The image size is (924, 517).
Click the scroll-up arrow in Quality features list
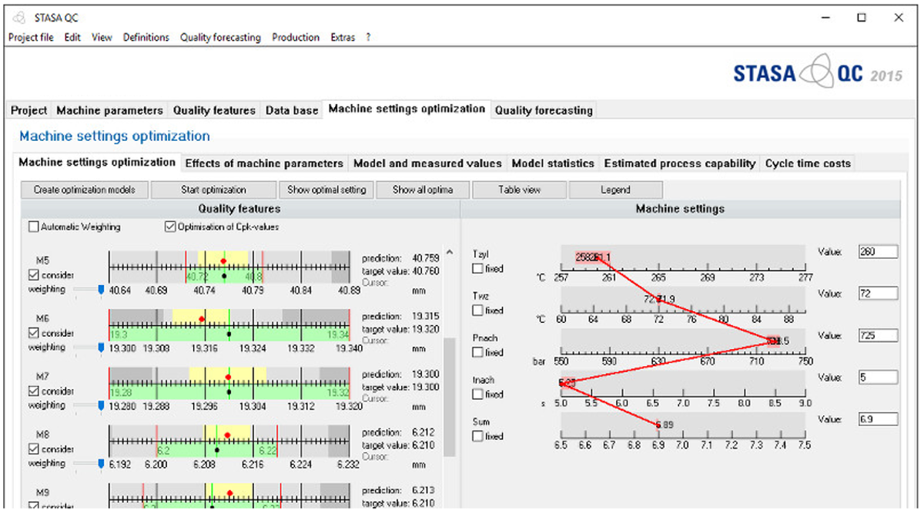click(x=450, y=253)
